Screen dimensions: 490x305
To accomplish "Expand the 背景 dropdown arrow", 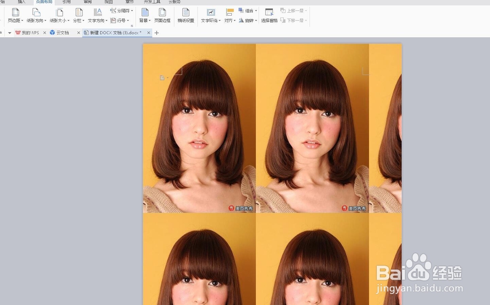I will 149,21.
